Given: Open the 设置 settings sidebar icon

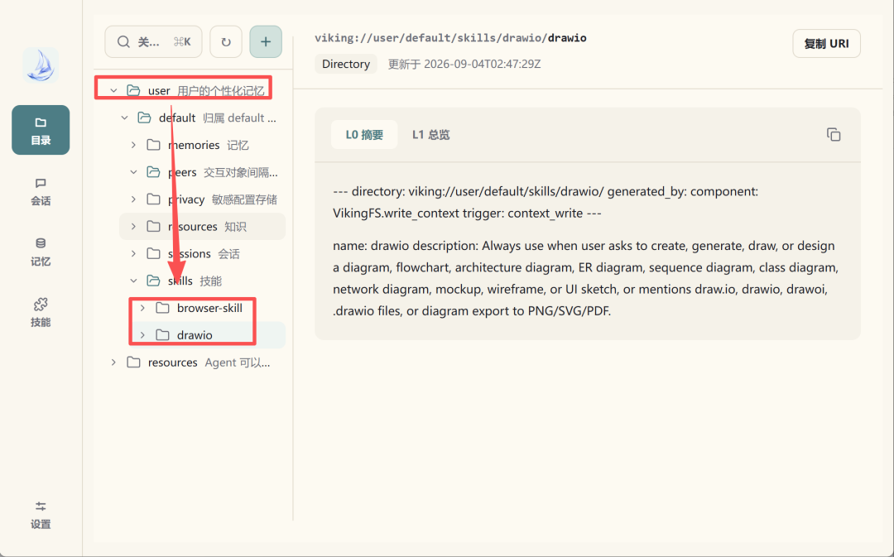Looking at the screenshot, I should (41, 515).
